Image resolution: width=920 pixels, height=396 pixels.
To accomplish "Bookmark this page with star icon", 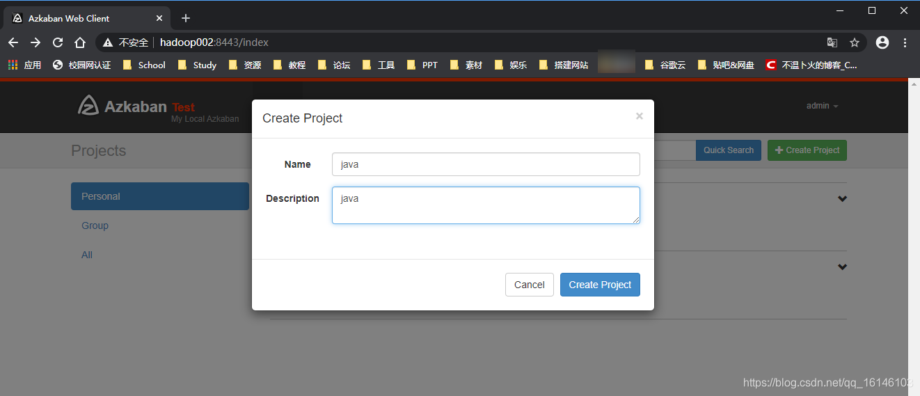I will (x=855, y=42).
